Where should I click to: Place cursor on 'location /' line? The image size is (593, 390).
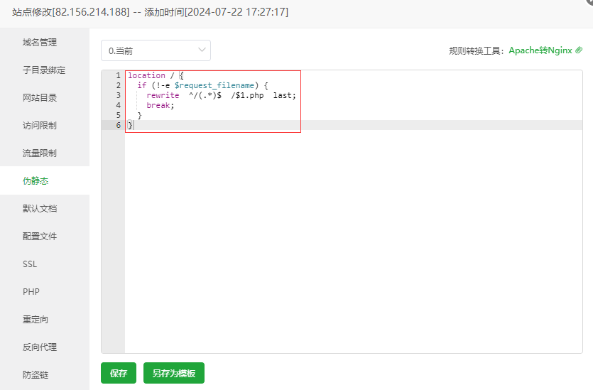156,75
